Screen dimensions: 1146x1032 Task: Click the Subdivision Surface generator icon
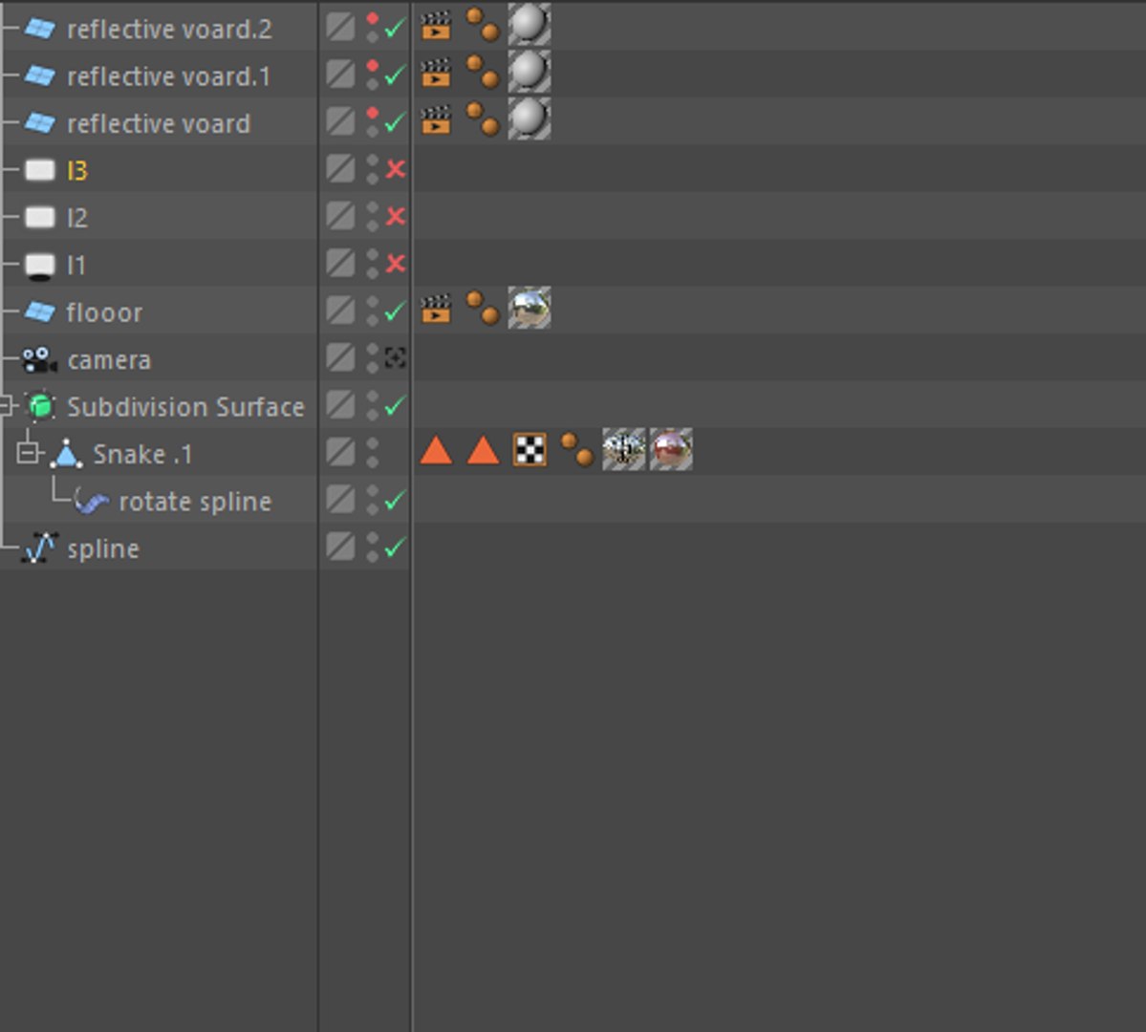pyautogui.click(x=41, y=406)
